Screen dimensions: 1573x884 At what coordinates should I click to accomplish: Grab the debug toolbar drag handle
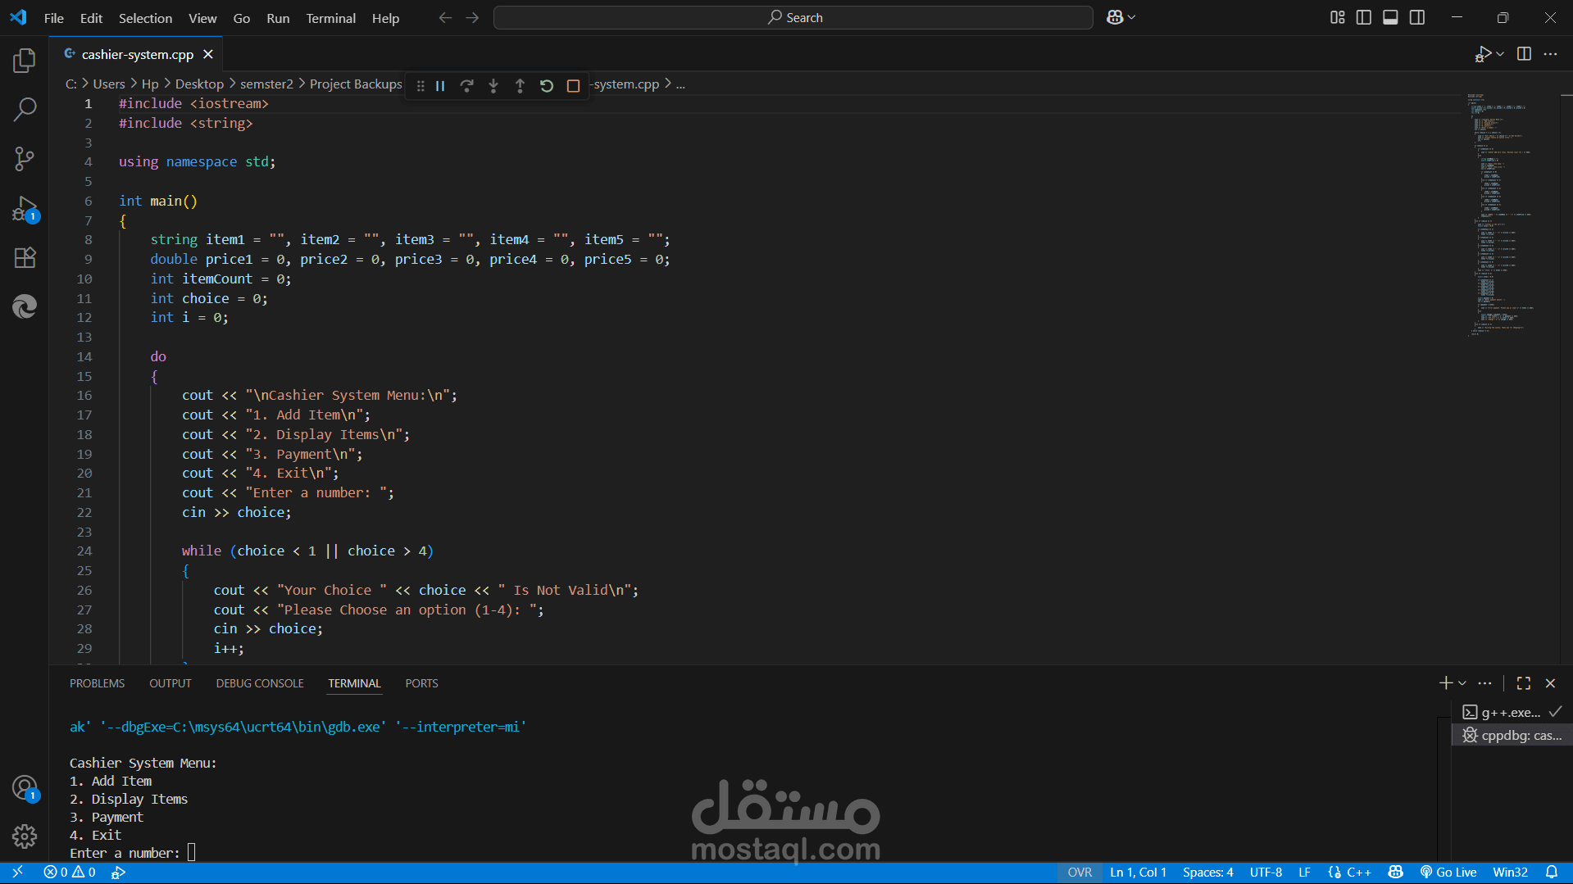[x=421, y=85]
